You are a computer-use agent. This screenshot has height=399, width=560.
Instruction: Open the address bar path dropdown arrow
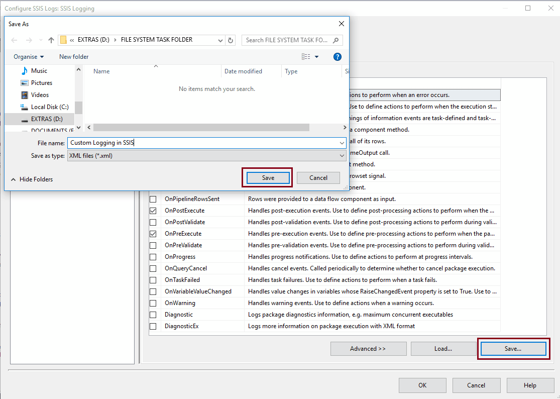coord(220,40)
